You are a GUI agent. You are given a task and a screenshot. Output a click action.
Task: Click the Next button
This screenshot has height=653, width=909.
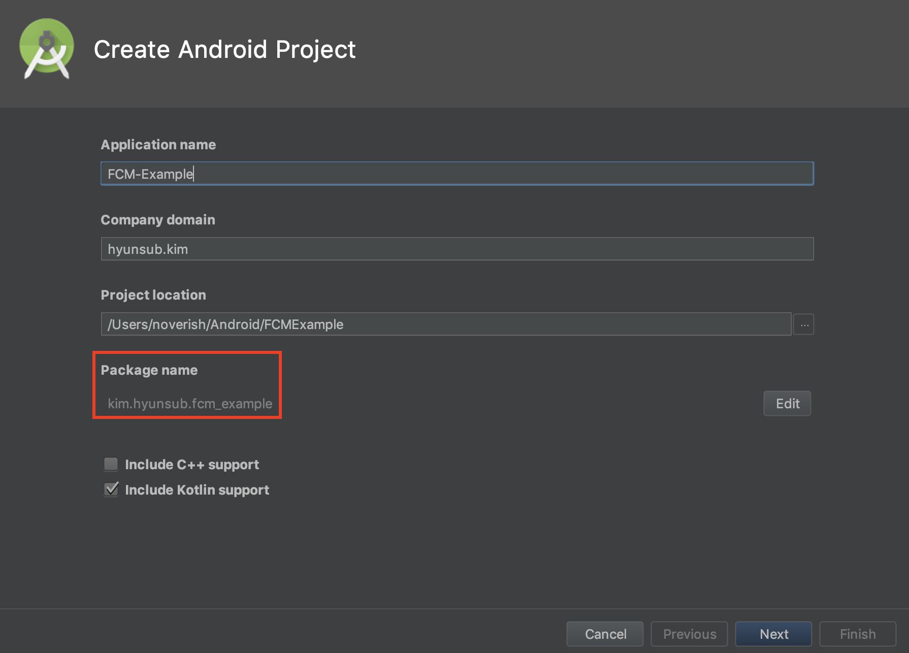click(x=773, y=634)
